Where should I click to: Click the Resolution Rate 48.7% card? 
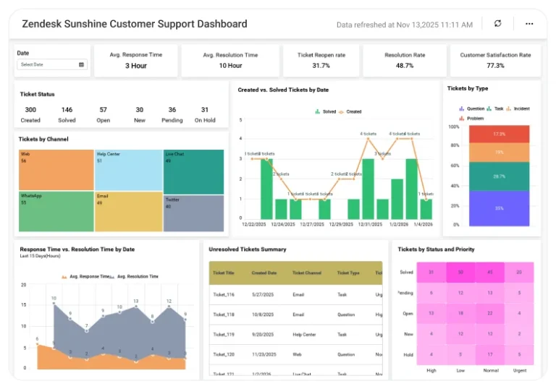[405, 61]
